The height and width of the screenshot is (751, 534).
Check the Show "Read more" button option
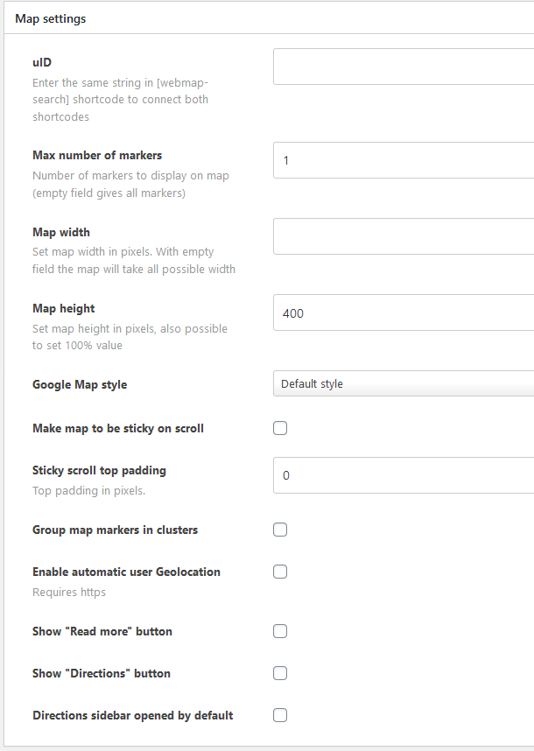coord(280,631)
